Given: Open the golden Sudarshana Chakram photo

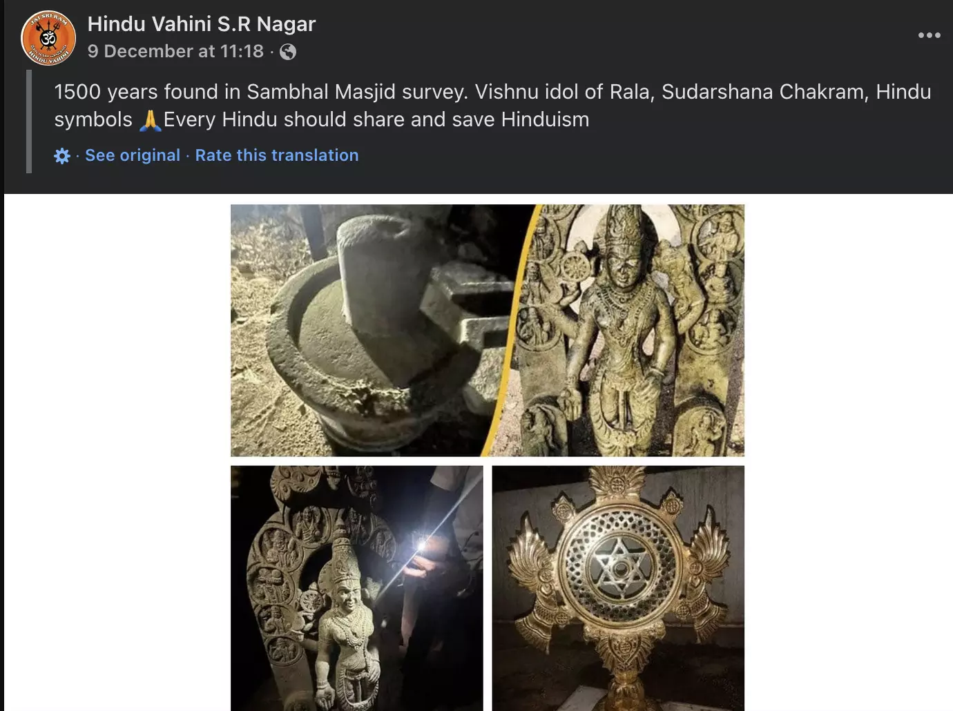Looking at the screenshot, I should (618, 588).
